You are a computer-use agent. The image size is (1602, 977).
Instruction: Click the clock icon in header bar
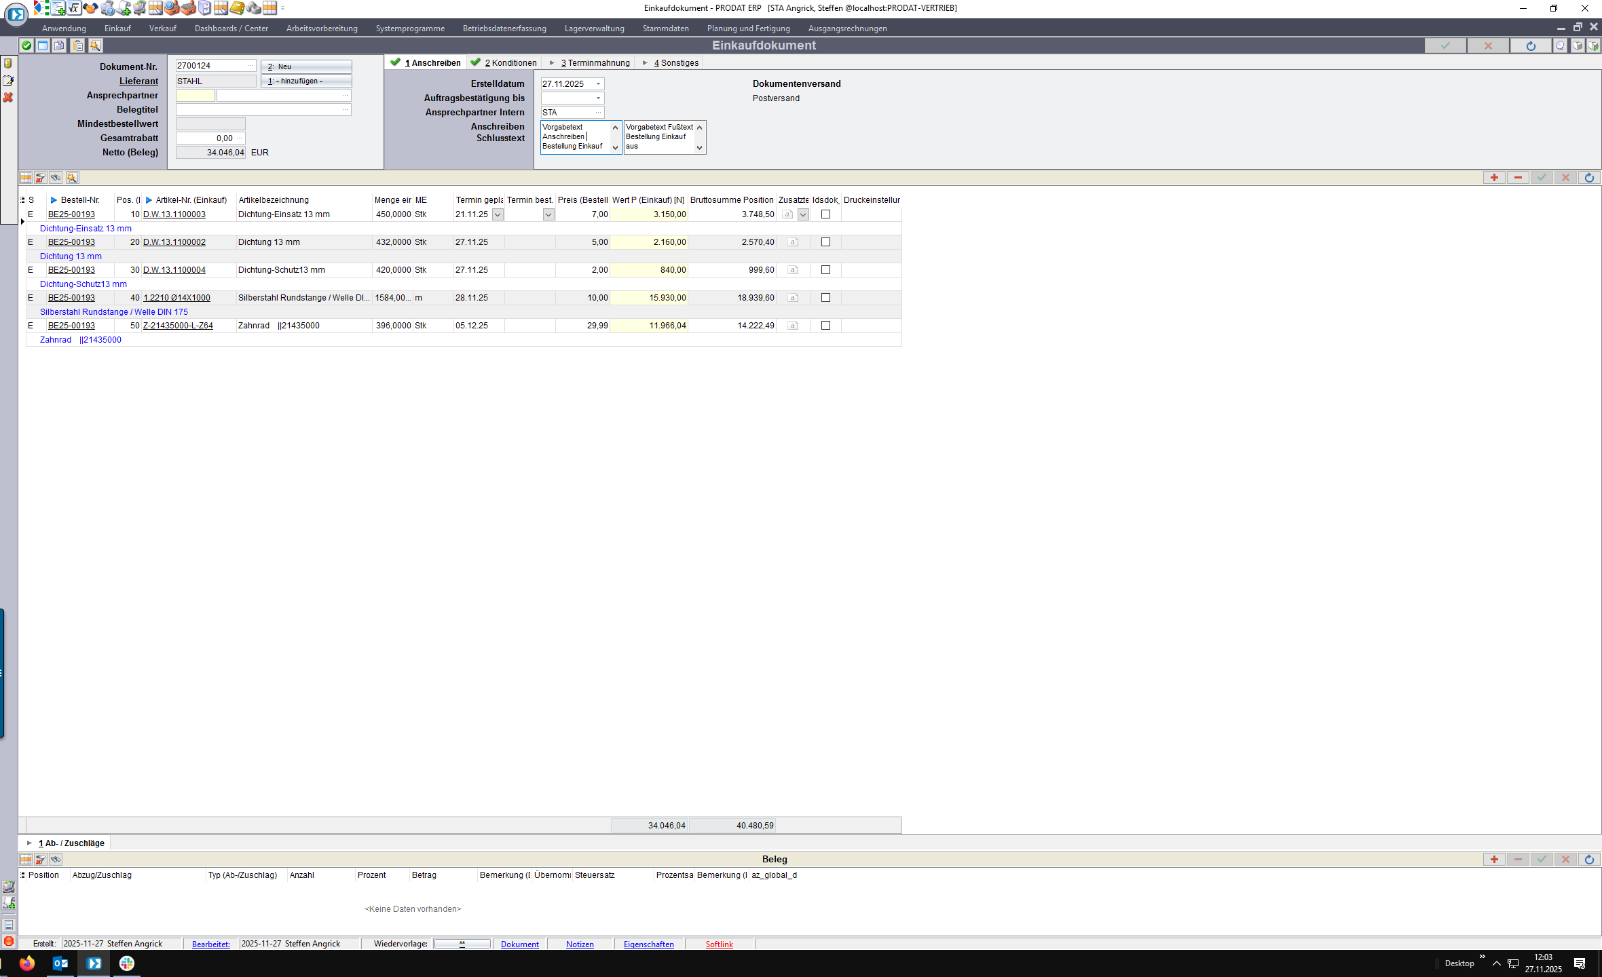pyautogui.click(x=1560, y=45)
